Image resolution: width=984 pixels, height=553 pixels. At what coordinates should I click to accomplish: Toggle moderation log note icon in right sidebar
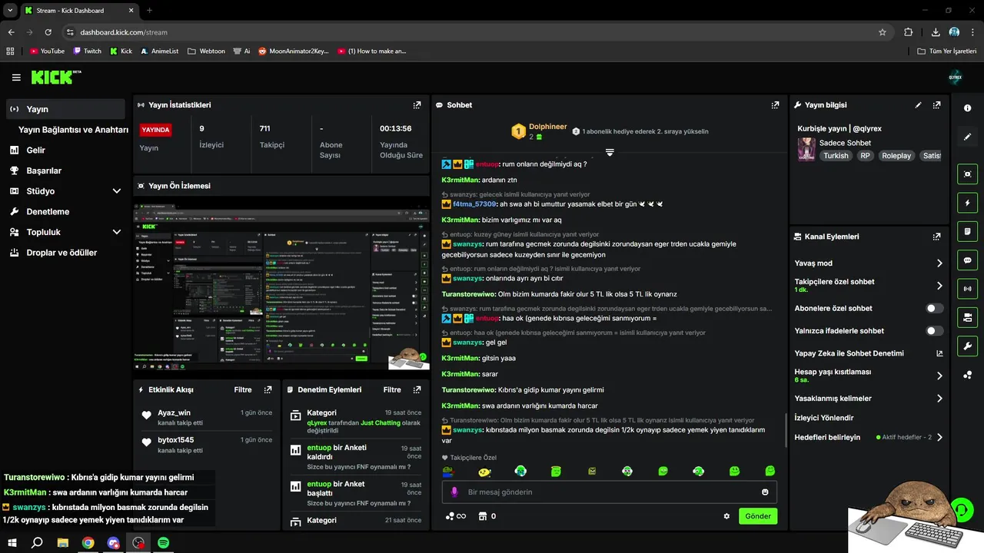pos(967,231)
